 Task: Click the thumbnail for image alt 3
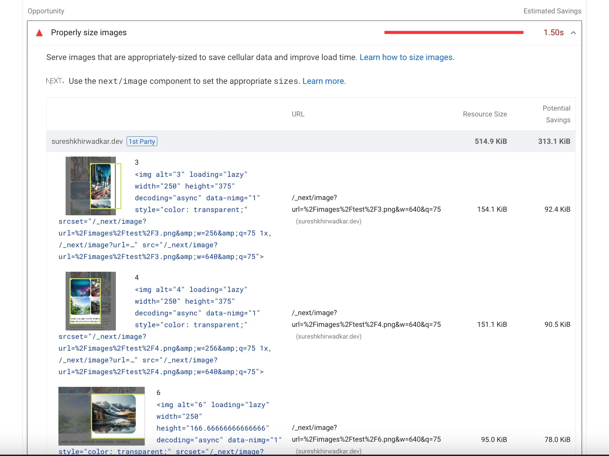[x=91, y=186]
